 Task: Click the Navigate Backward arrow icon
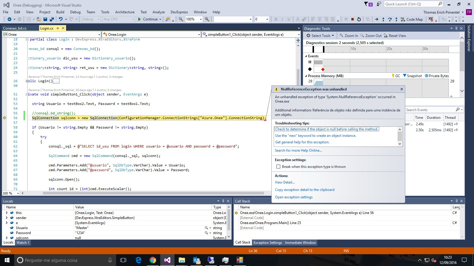9,19
